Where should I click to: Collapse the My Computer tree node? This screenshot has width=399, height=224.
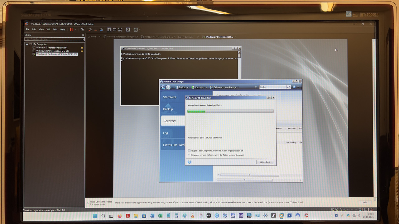pyautogui.click(x=27, y=44)
